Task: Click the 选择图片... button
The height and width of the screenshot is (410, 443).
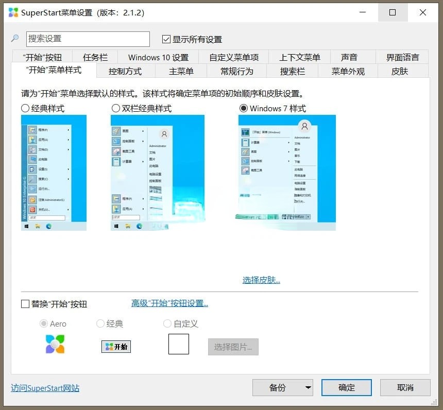Action: (233, 347)
